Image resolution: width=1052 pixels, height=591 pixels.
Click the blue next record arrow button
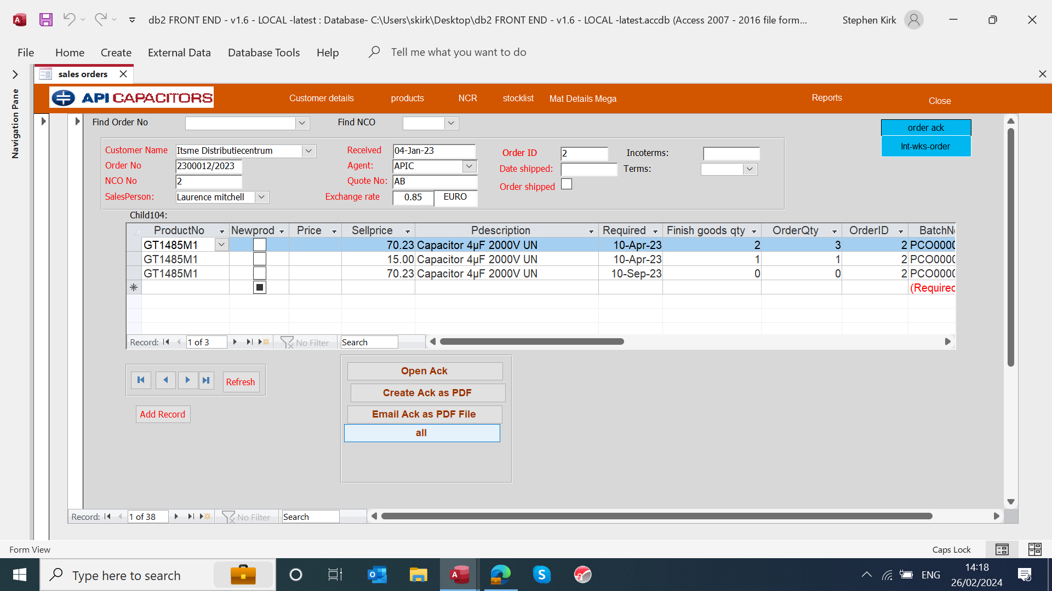(187, 380)
